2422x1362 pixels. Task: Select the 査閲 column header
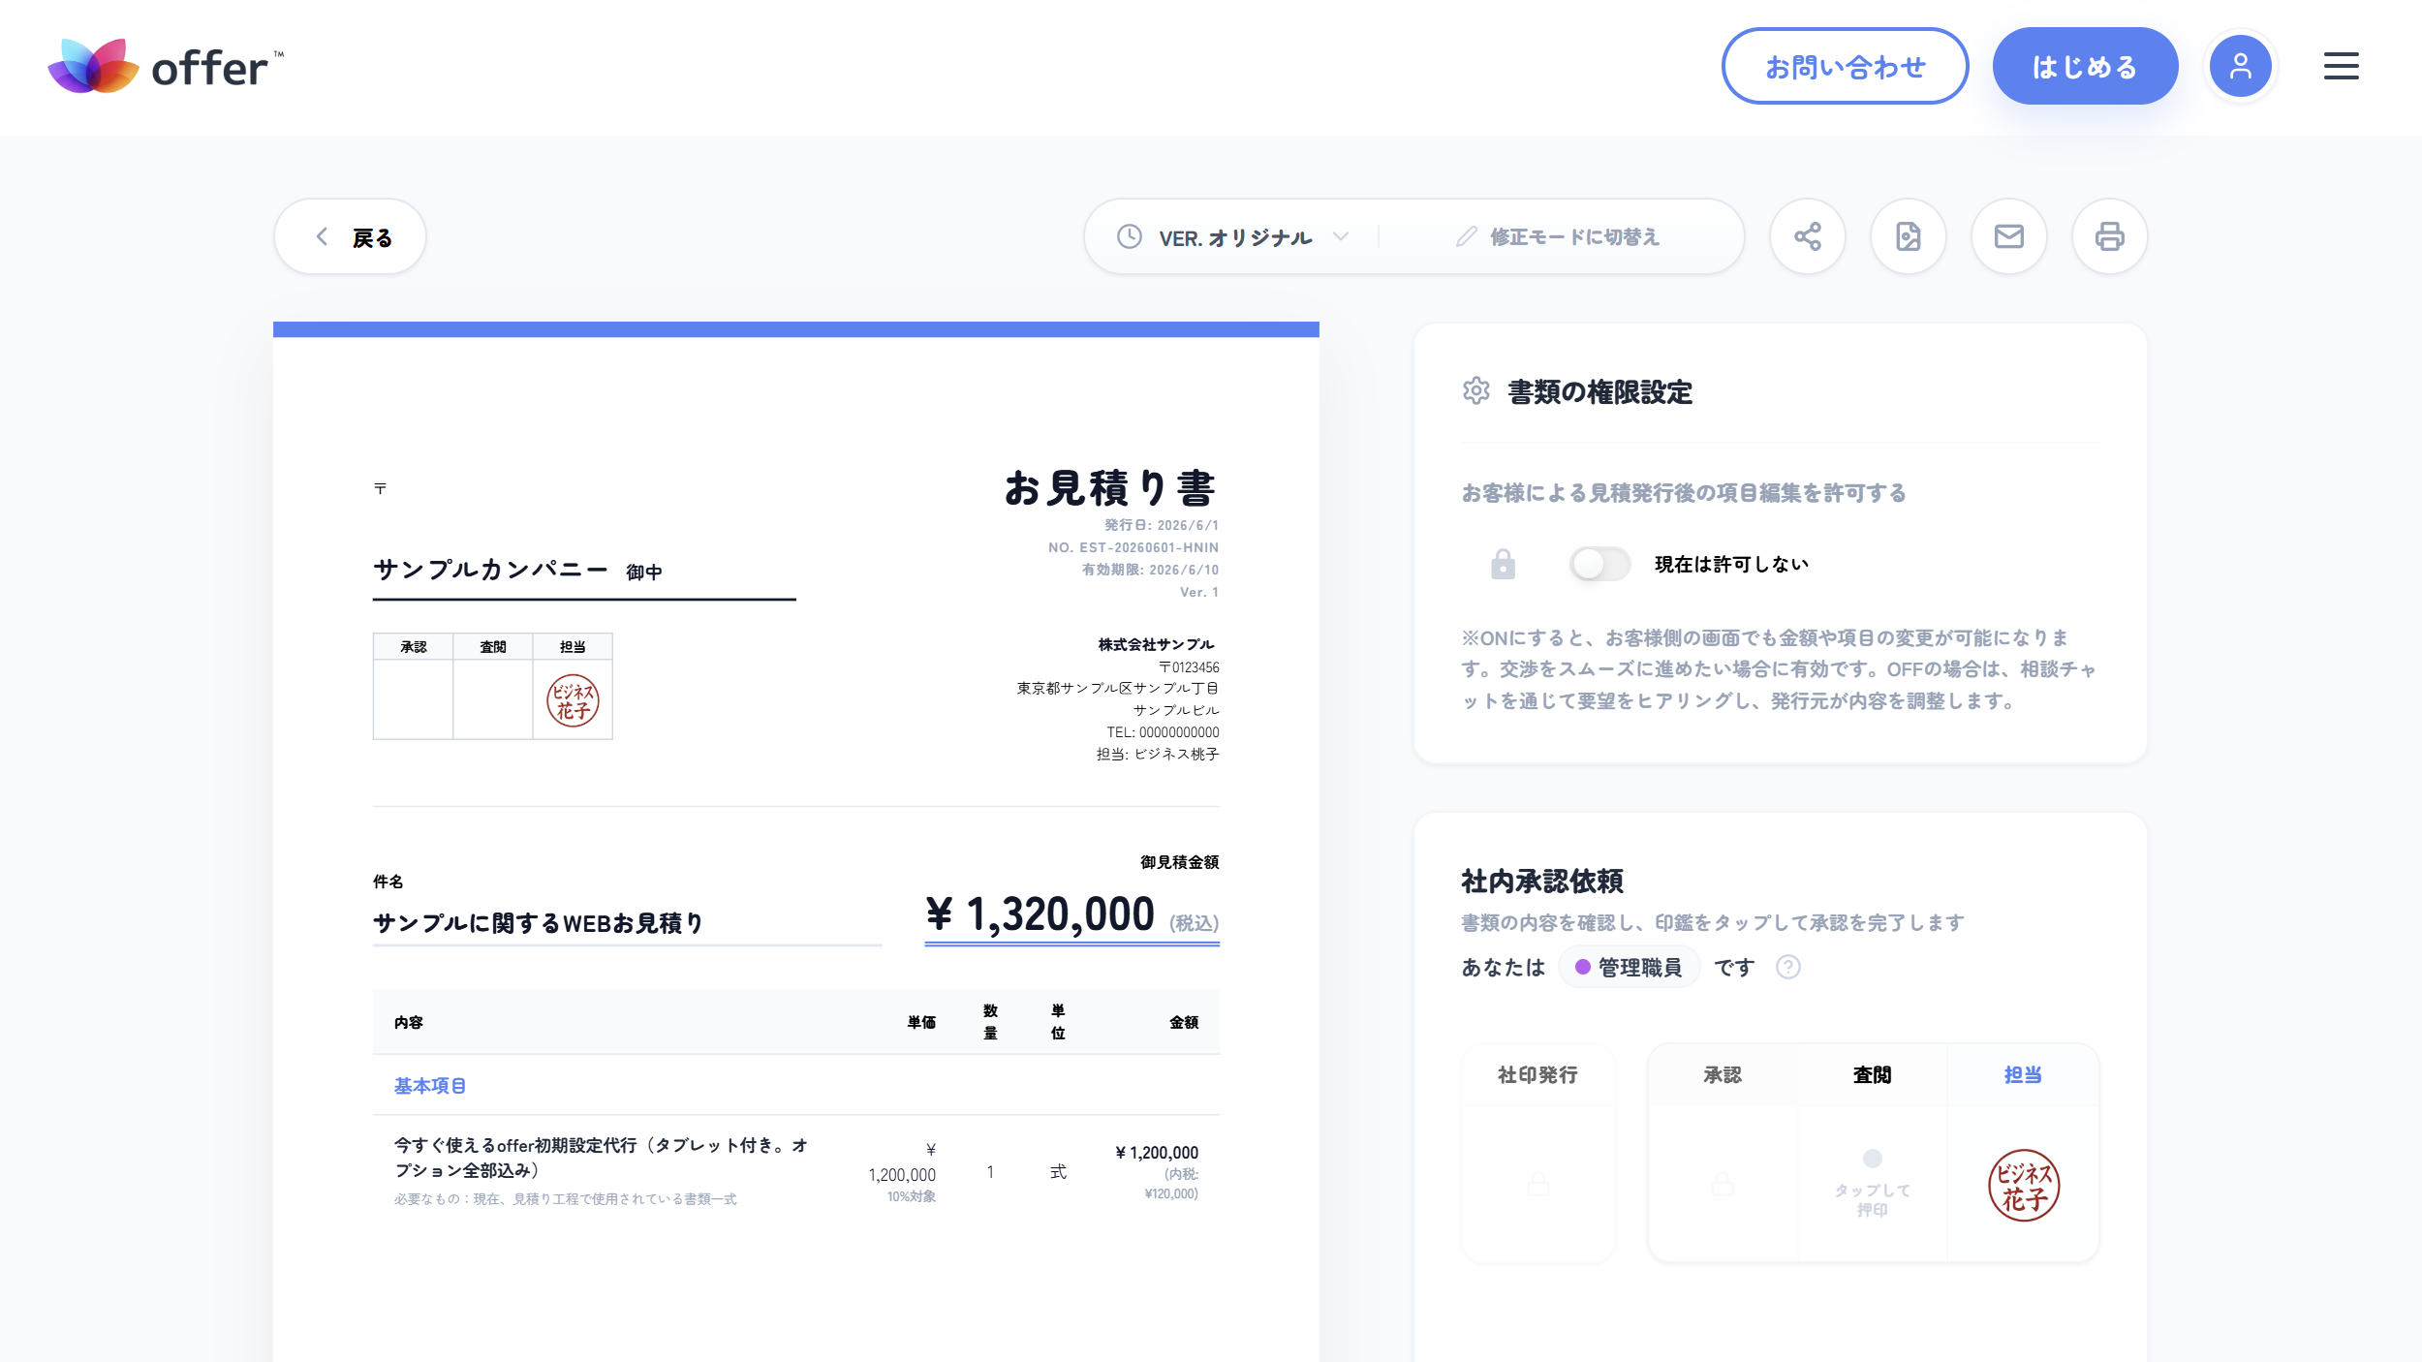pyautogui.click(x=1872, y=1074)
